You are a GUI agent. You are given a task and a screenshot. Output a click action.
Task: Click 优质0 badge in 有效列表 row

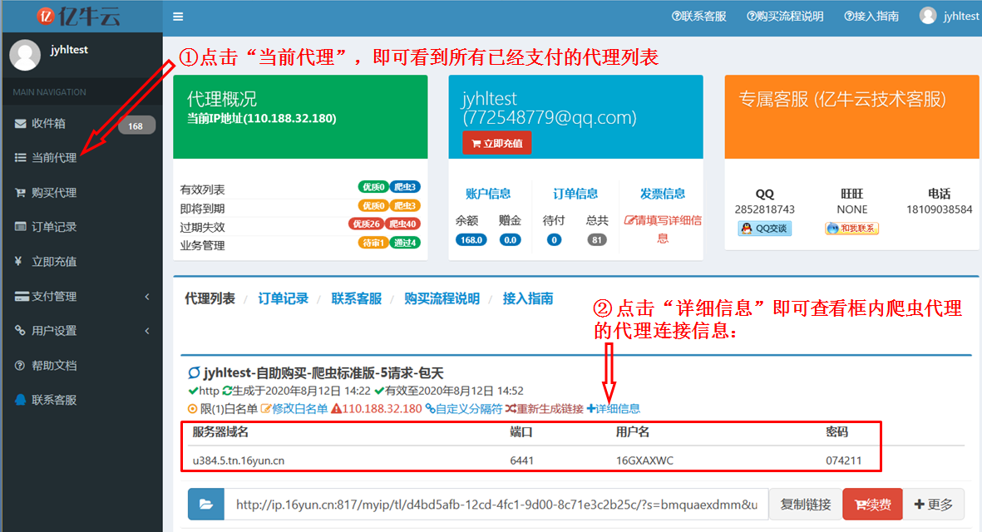click(x=373, y=186)
